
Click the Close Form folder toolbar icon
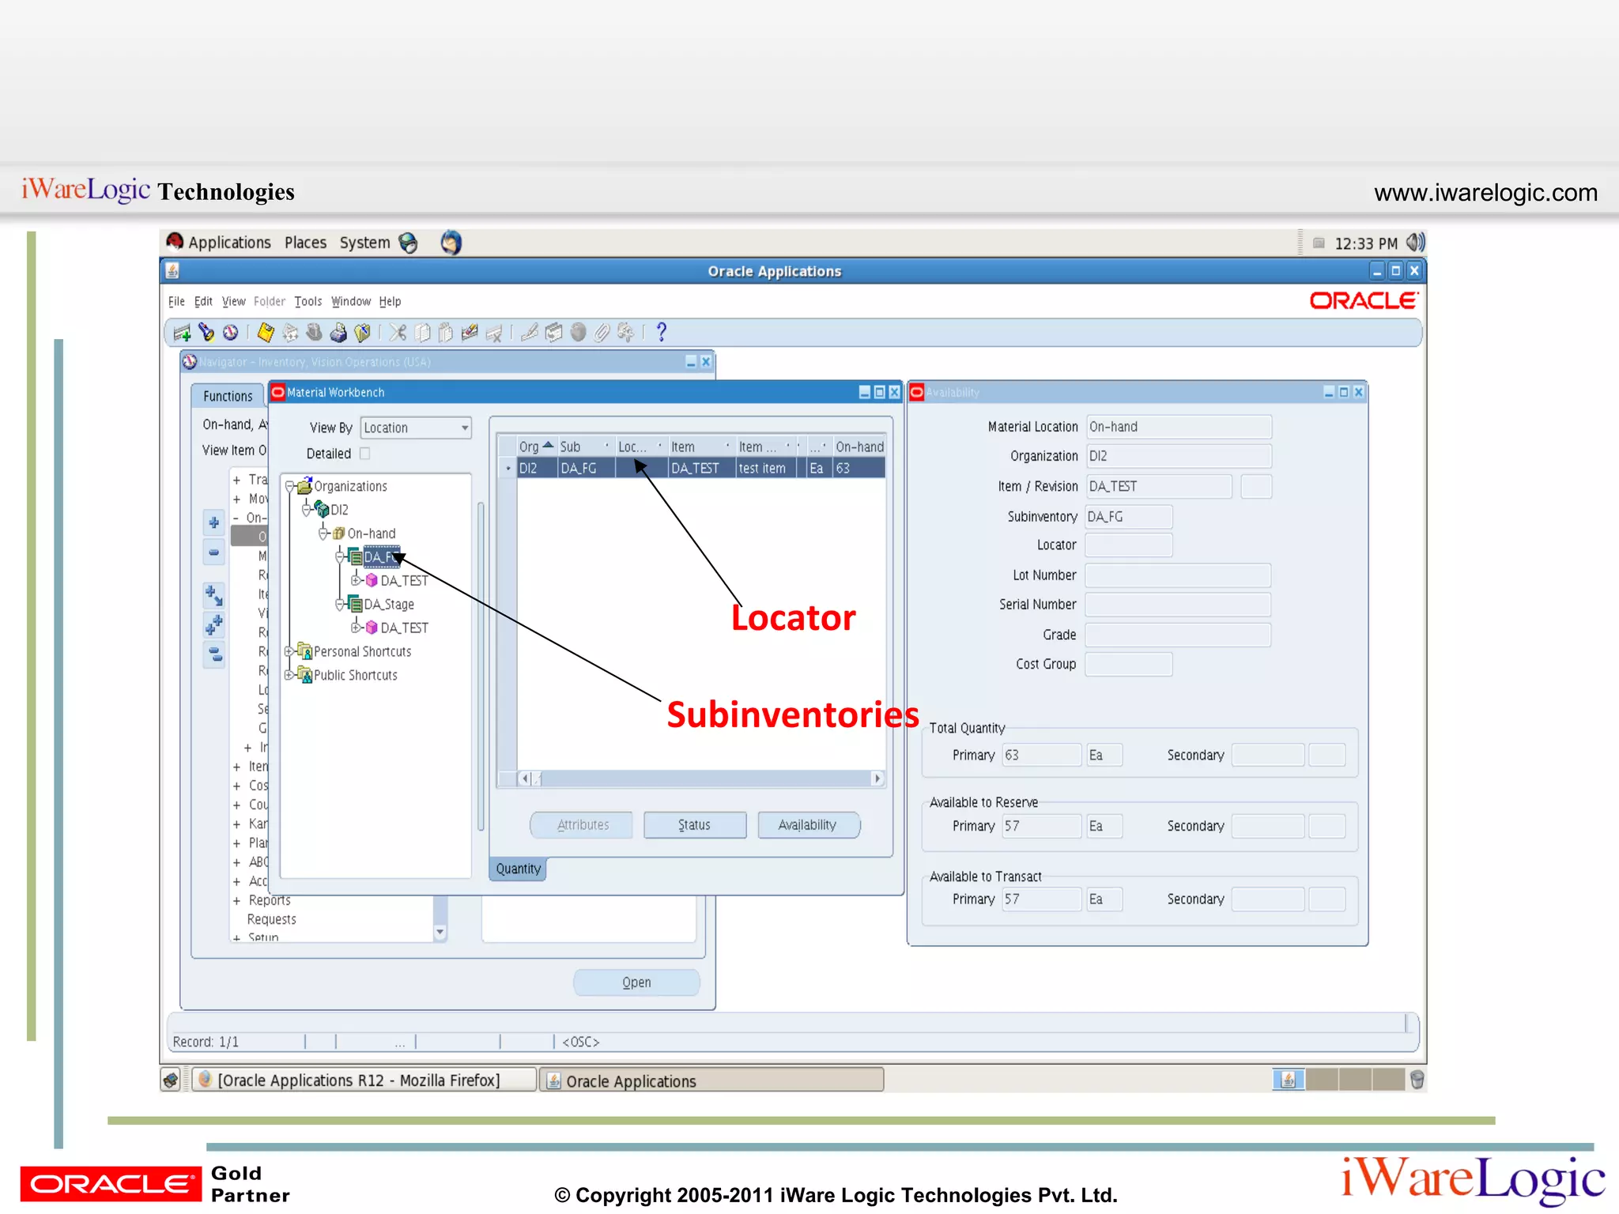pyautogui.click(x=363, y=333)
